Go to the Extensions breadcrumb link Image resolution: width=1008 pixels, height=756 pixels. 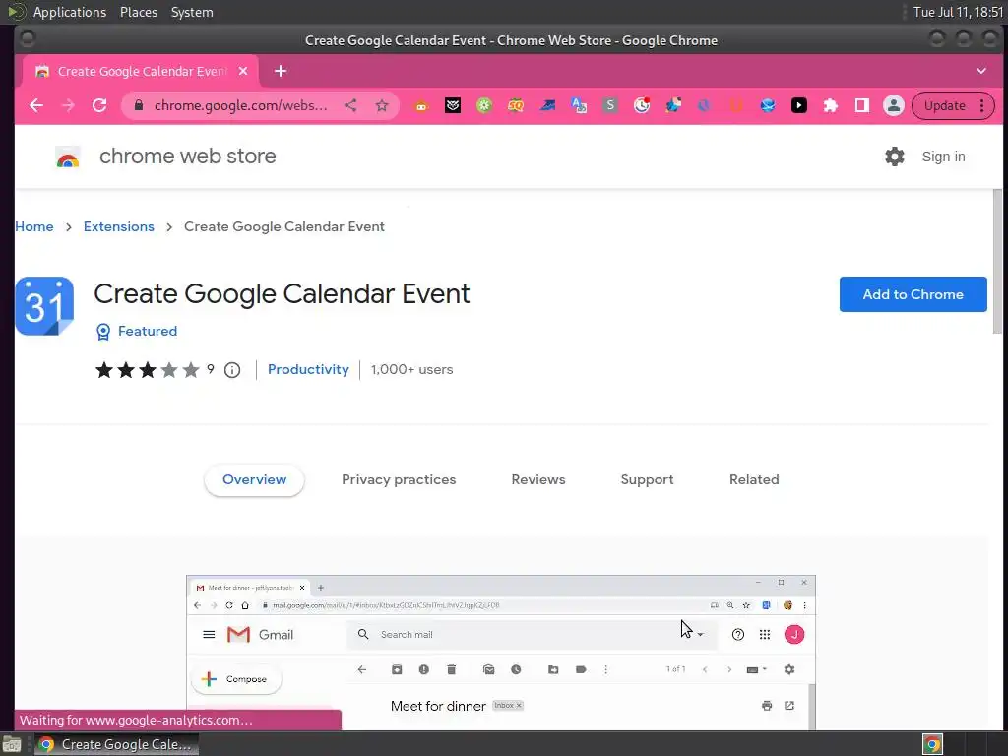point(118,226)
